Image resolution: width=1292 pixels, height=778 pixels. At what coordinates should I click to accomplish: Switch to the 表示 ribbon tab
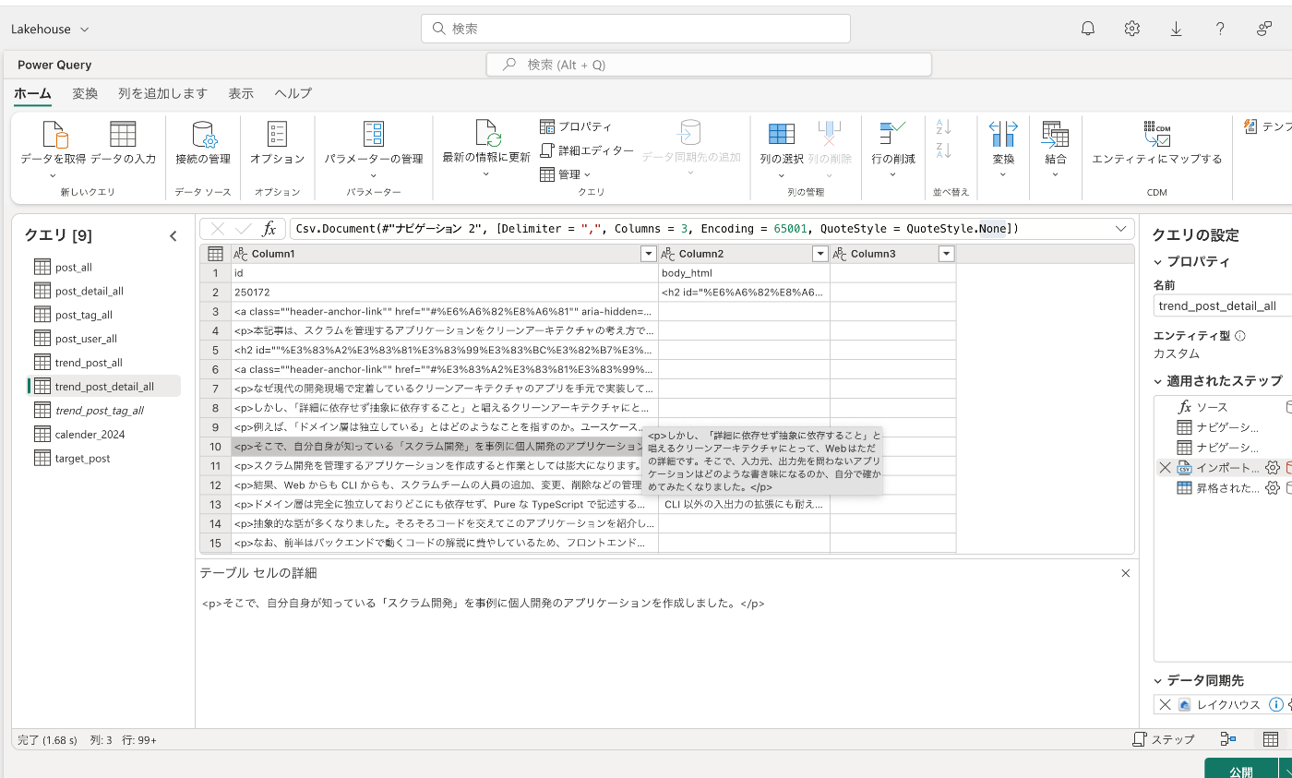point(241,93)
